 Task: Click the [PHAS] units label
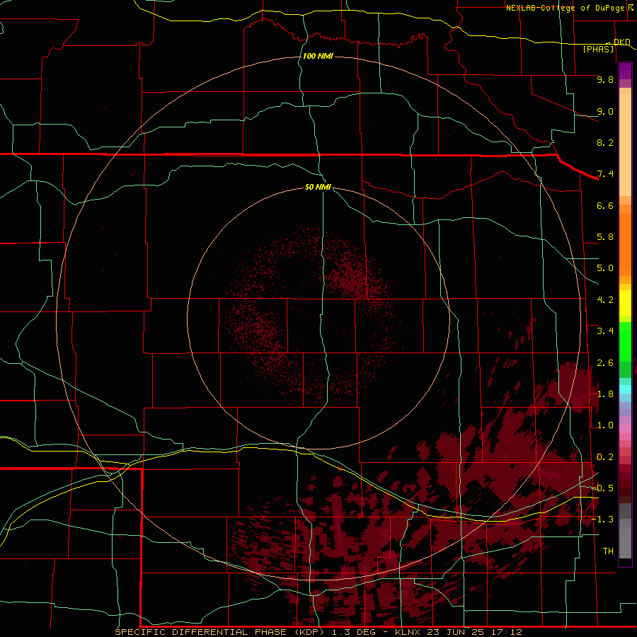pyautogui.click(x=598, y=49)
